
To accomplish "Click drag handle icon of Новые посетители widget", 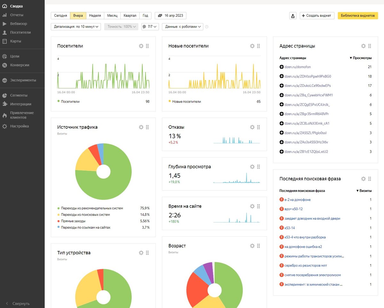I will pyautogui.click(x=259, y=46).
